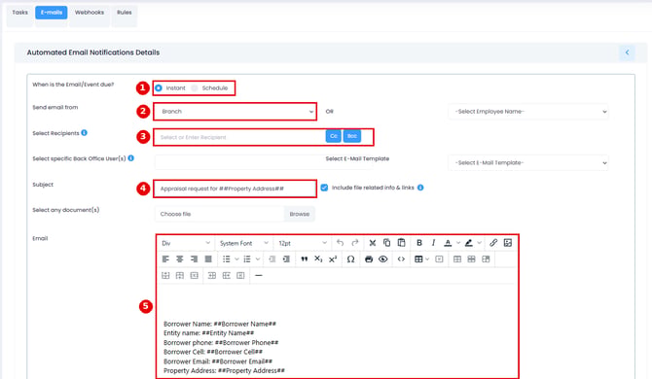Preview the email with the eye icon
652x379 pixels.
point(383,259)
